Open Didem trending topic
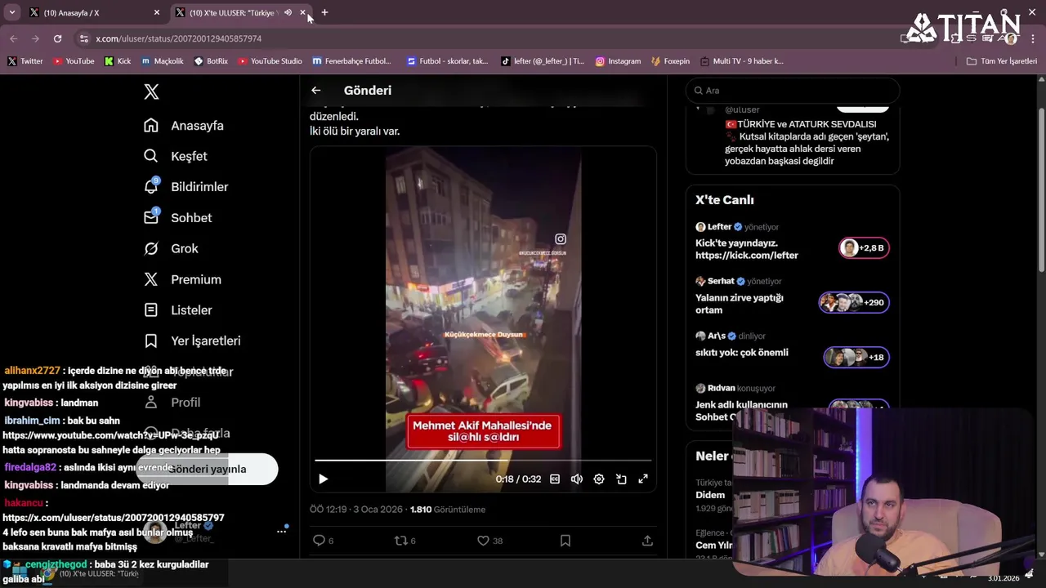1046x588 pixels. 710,495
